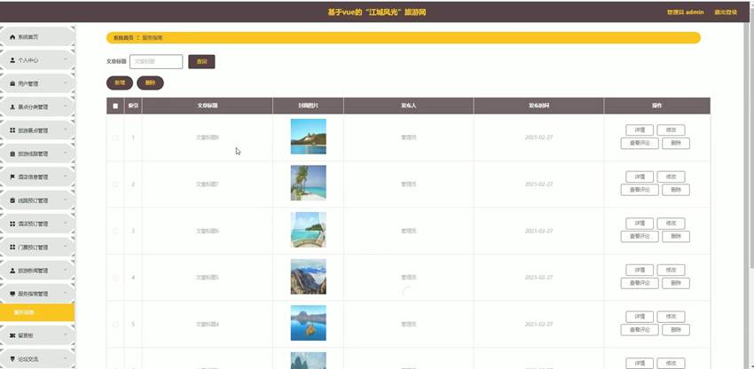Click 查看评论 button in row 3
Viewport: 754px width, 369px height.
click(x=640, y=236)
